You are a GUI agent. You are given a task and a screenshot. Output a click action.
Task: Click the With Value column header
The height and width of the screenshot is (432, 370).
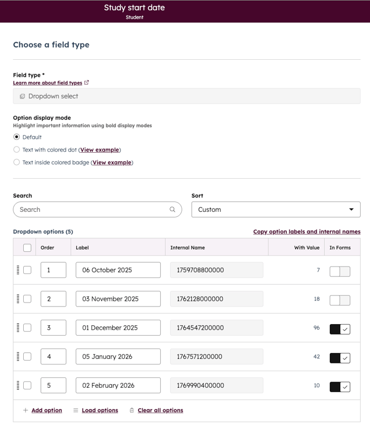306,248
